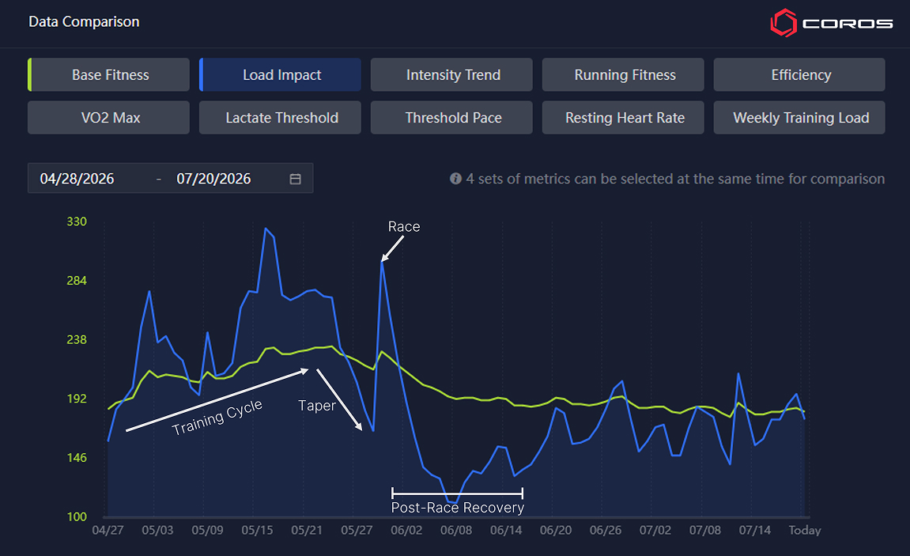The image size is (910, 556).
Task: Click the 146 y-axis value
Action: pos(77,458)
